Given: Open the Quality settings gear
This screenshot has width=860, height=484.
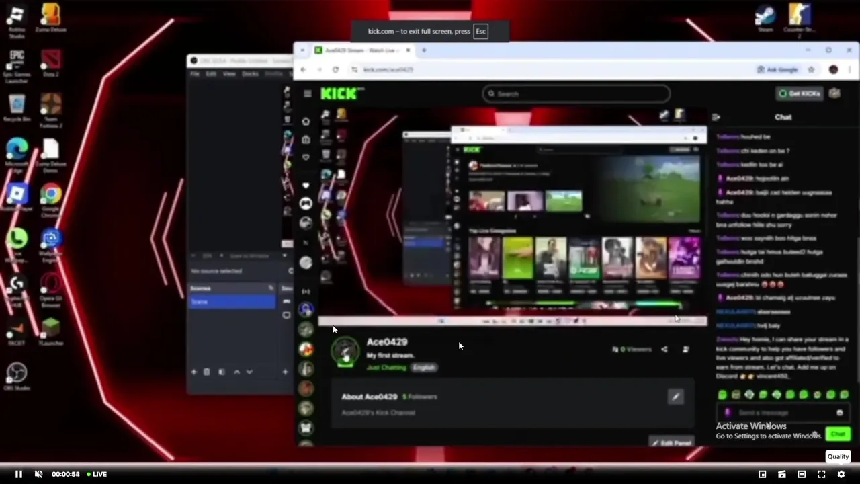Looking at the screenshot, I should pos(841,474).
